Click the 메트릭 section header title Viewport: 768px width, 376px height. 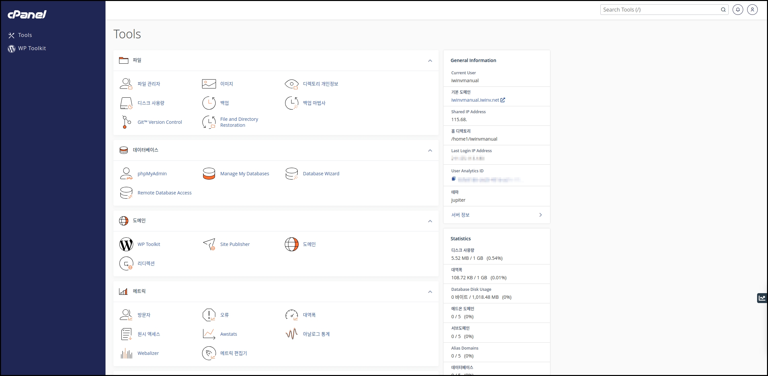(x=139, y=291)
